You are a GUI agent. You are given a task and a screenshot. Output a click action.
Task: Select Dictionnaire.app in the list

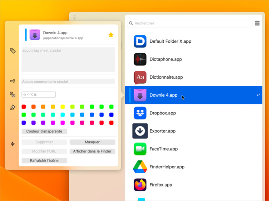pos(193,77)
